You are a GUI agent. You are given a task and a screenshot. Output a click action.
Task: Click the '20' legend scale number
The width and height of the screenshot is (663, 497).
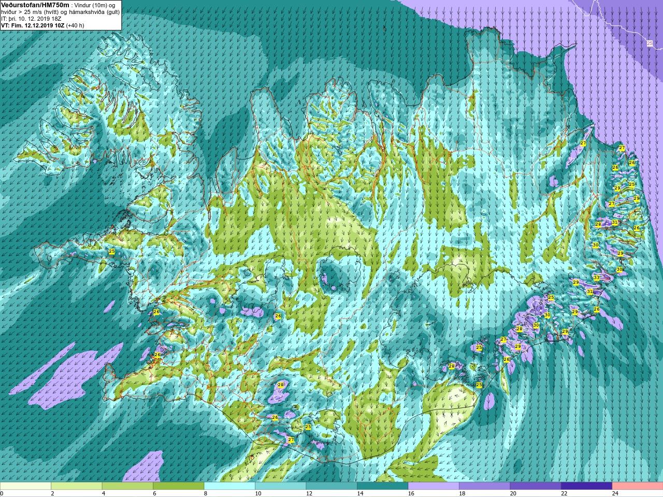[513, 493]
